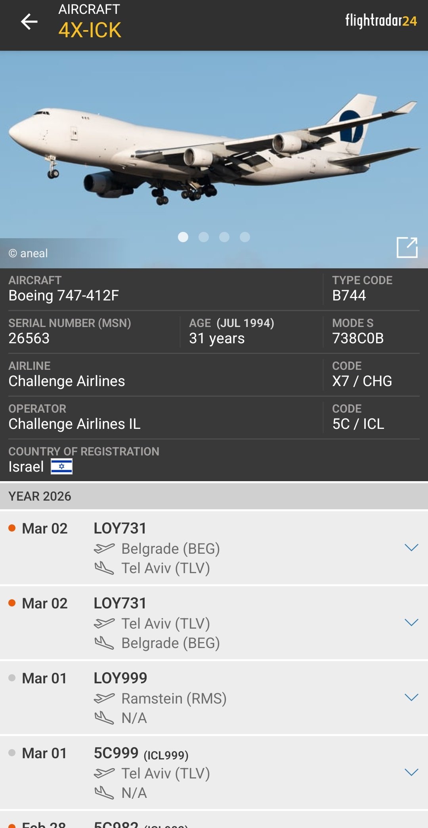Expand the Belgrade to Tel Aviv LOY731 flight
Screen dimensions: 428x828
point(411,548)
